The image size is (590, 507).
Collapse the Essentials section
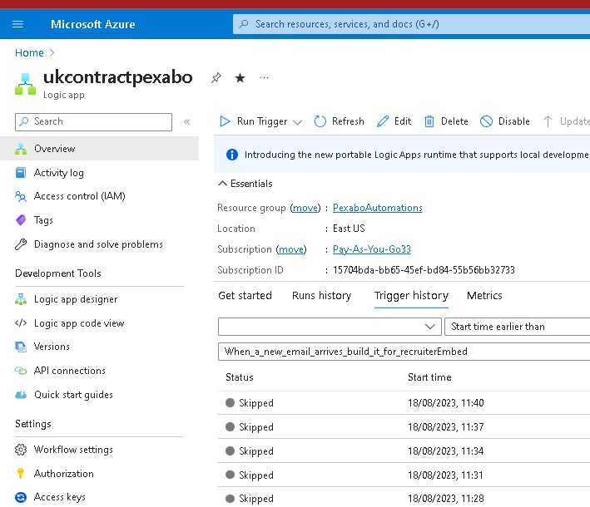245,184
